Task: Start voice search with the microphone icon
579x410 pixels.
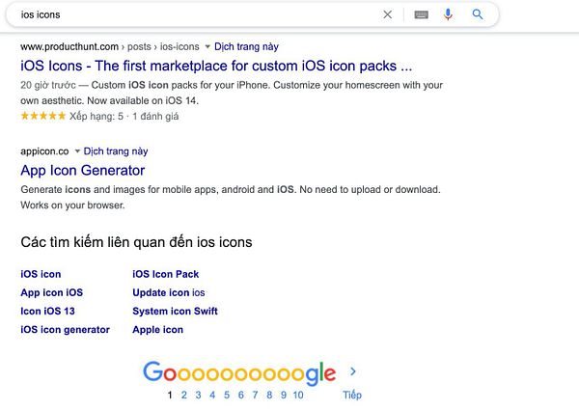Action: 448,14
